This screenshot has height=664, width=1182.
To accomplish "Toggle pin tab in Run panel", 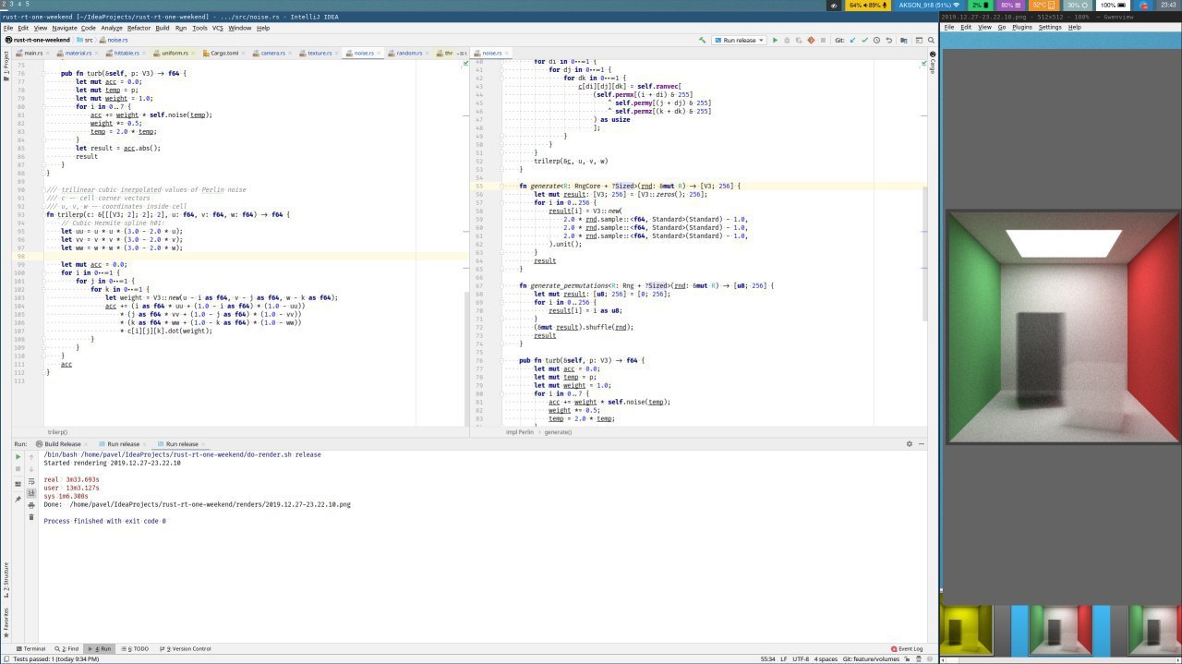I will (x=18, y=499).
